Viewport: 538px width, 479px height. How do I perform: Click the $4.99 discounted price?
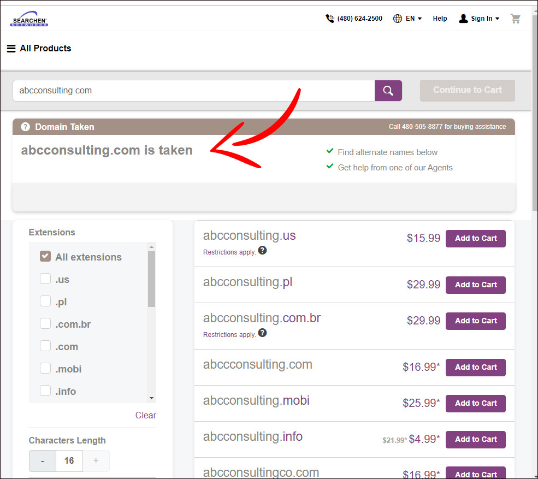tap(424, 439)
